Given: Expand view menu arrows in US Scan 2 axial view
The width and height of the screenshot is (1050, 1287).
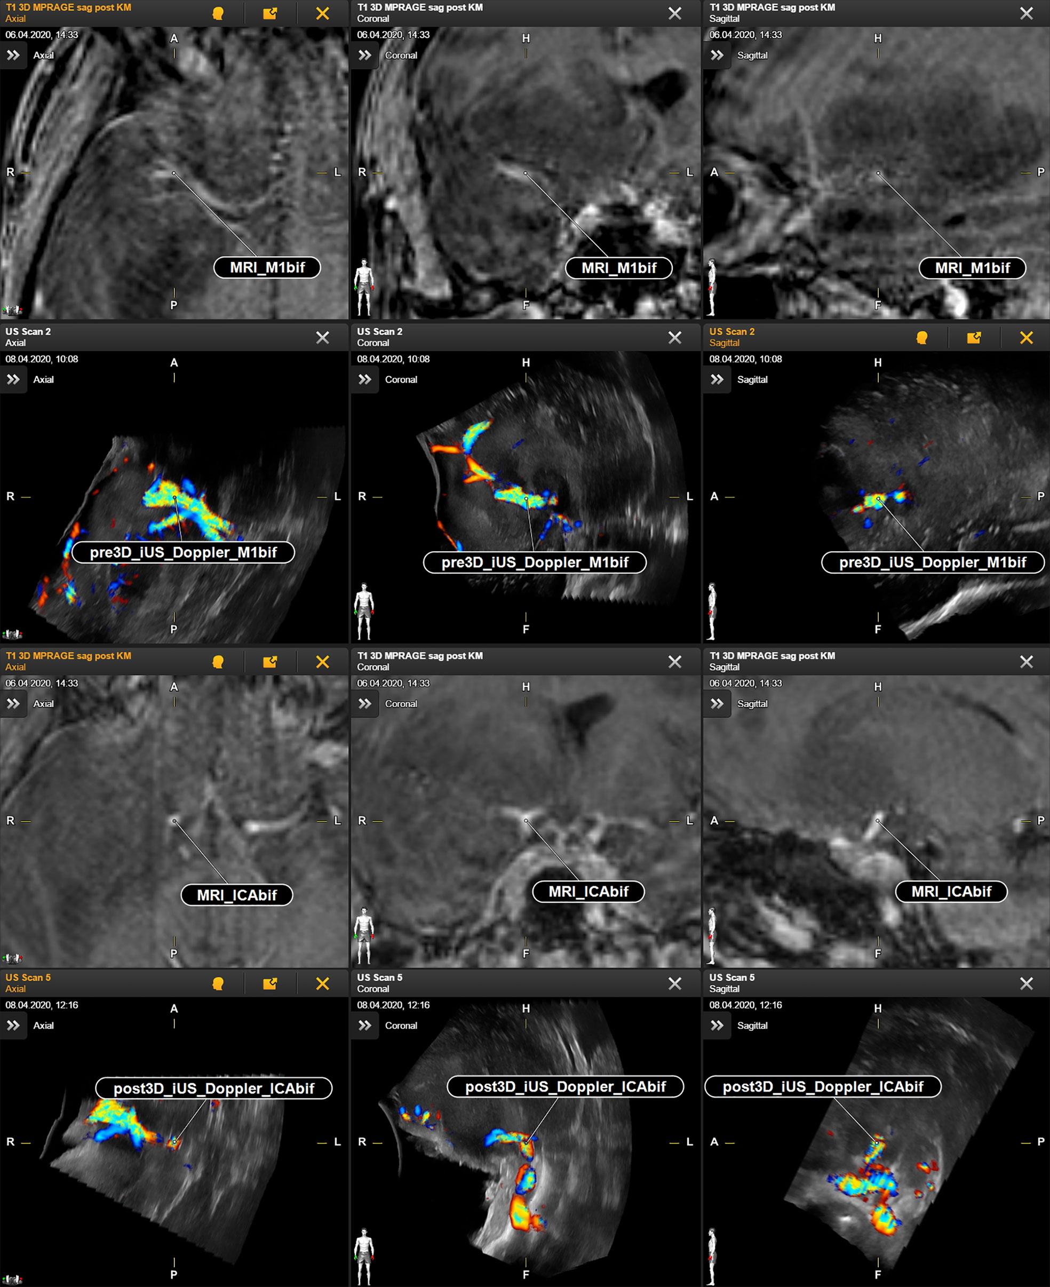Looking at the screenshot, I should [x=13, y=379].
